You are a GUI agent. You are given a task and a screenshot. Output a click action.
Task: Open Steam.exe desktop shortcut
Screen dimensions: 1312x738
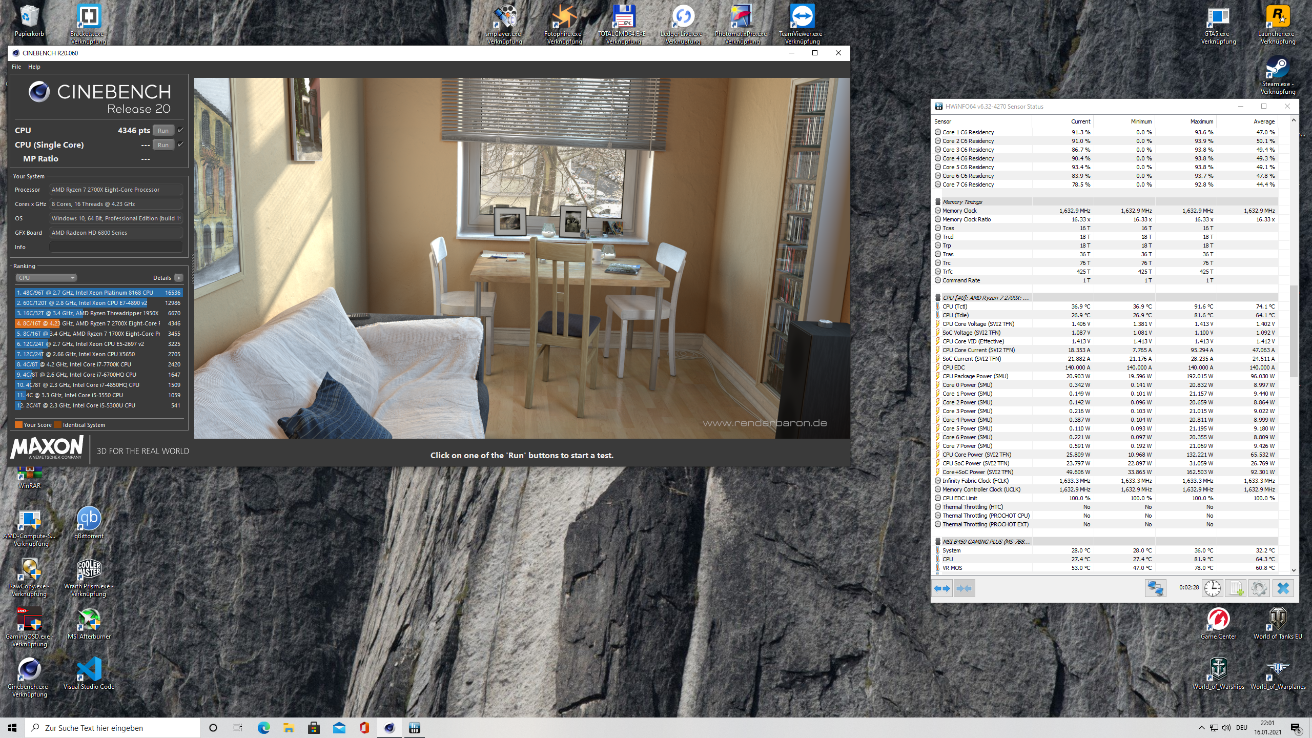click(1278, 75)
